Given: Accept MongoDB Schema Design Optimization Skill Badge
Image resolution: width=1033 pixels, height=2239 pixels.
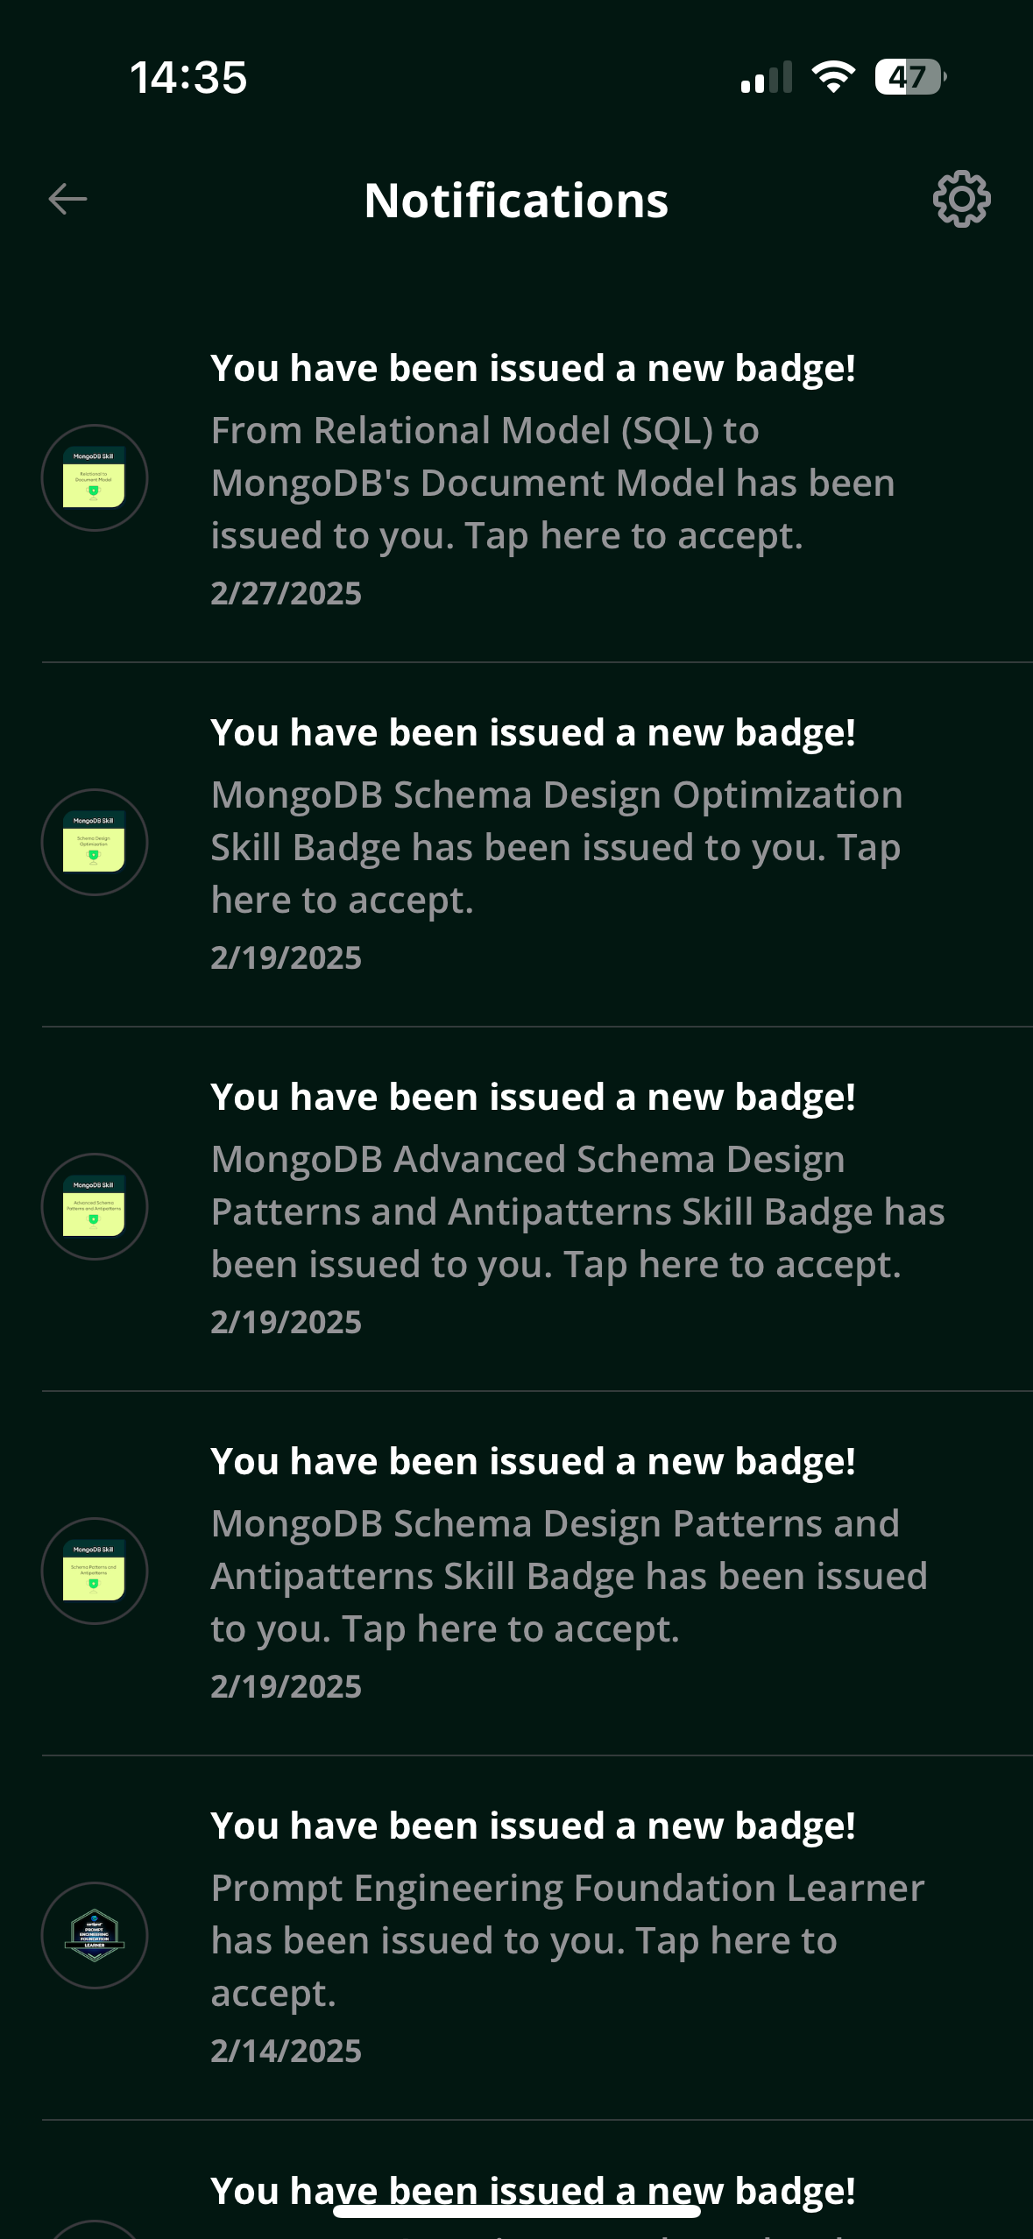Looking at the screenshot, I should pos(556,848).
